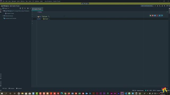The image size is (170, 95).
Task: Open the Problems tool window tab
Action: point(11,88)
